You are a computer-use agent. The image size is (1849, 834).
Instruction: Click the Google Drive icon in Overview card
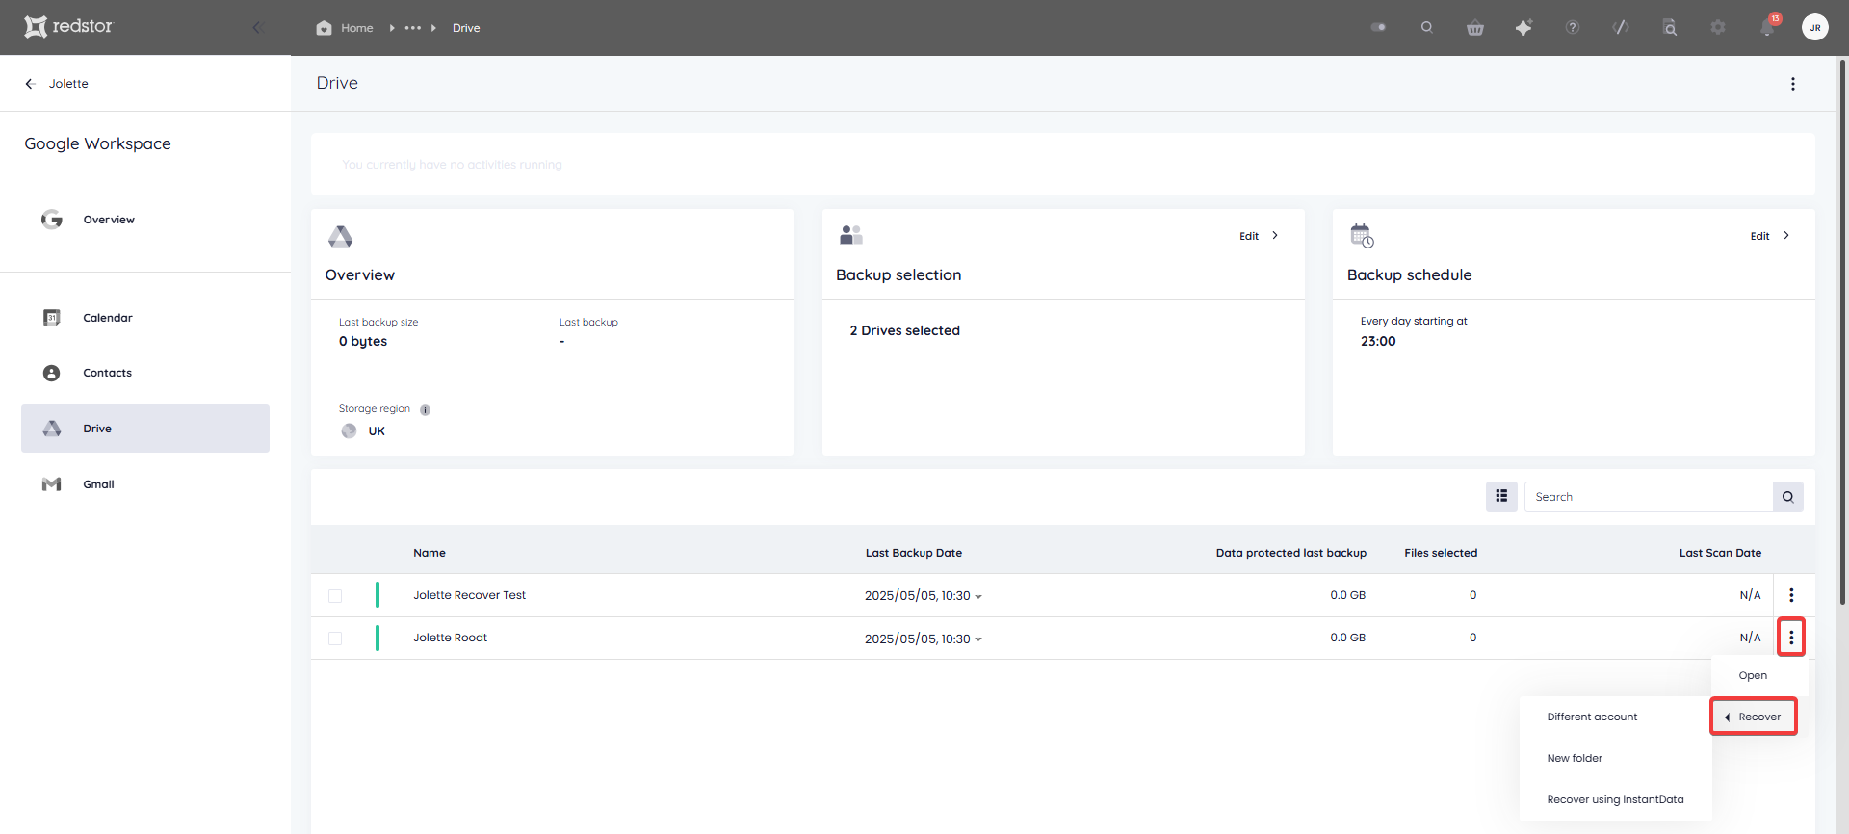(x=340, y=236)
